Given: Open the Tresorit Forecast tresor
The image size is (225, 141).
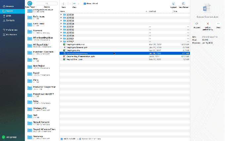Looking at the screenshot, I should (42, 123).
